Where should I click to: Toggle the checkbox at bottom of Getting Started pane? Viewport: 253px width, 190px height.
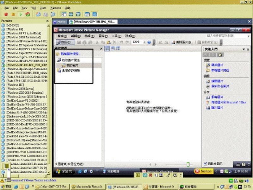pos(205,164)
